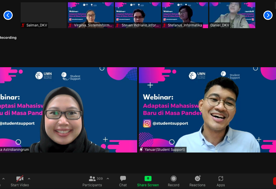Click Yanuar (Student Support) main video
276x189 pixels.
(x=207, y=109)
